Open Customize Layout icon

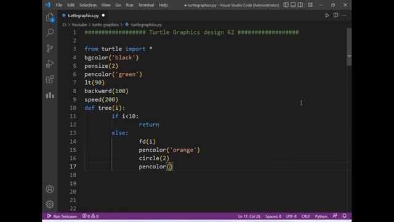pos(310,5)
